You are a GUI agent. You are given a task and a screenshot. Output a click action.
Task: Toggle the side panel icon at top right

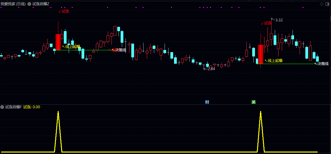click(327, 4)
